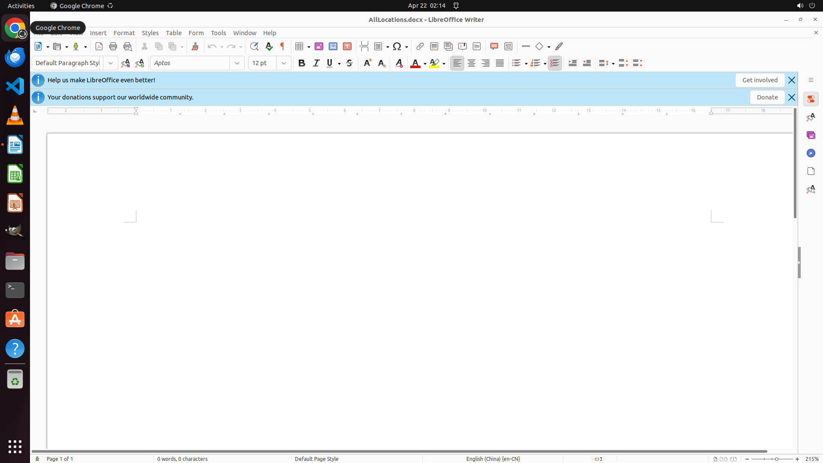
Task: Enable Justified paragraph alignment
Action: point(500,63)
